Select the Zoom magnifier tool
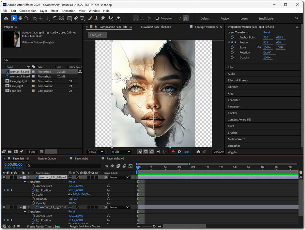 (x=27, y=18)
